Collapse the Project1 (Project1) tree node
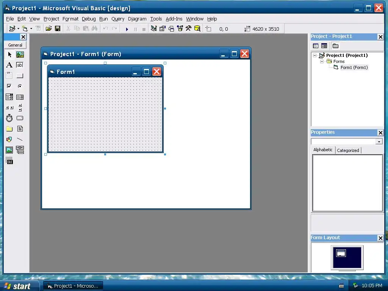 pos(315,55)
